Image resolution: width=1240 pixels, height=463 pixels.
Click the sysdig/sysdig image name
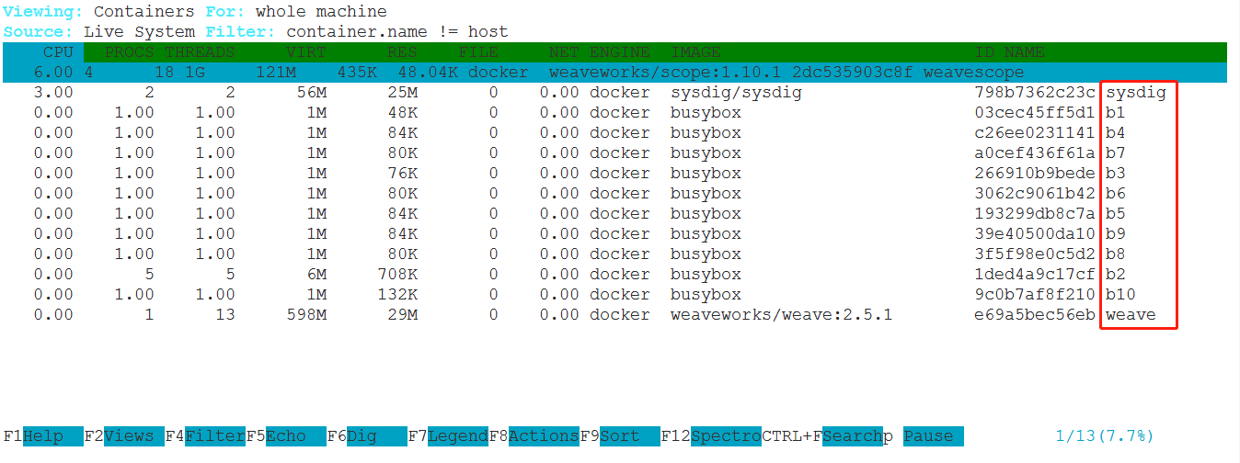pyautogui.click(x=736, y=93)
